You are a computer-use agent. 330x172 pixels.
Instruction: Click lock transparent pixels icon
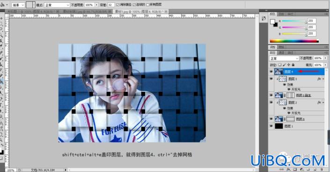pyautogui.click(x=280, y=65)
